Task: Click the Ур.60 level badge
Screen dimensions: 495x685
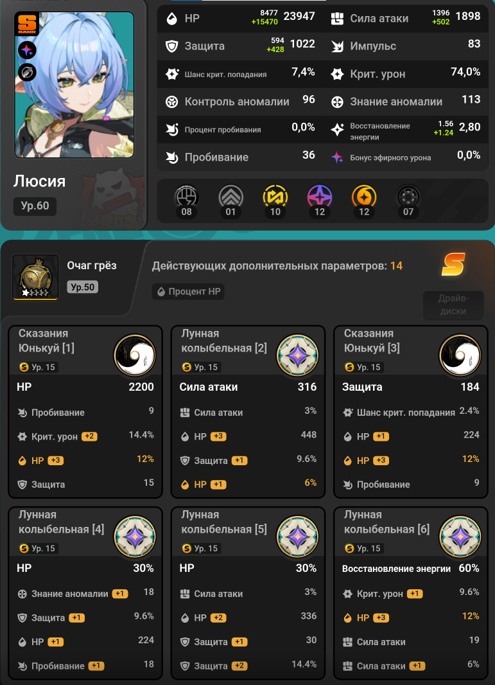Action: coord(35,206)
